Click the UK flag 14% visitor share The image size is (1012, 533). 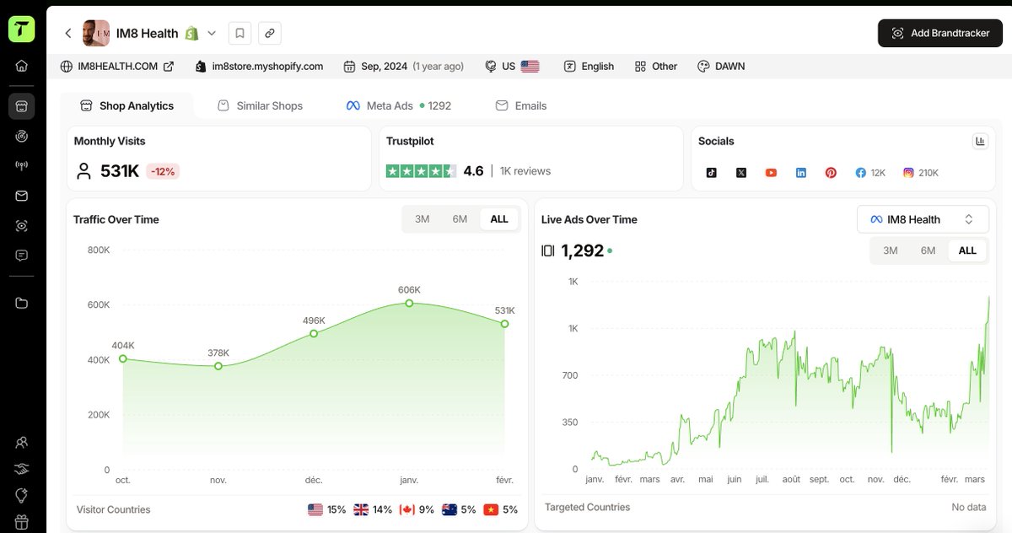point(373,509)
